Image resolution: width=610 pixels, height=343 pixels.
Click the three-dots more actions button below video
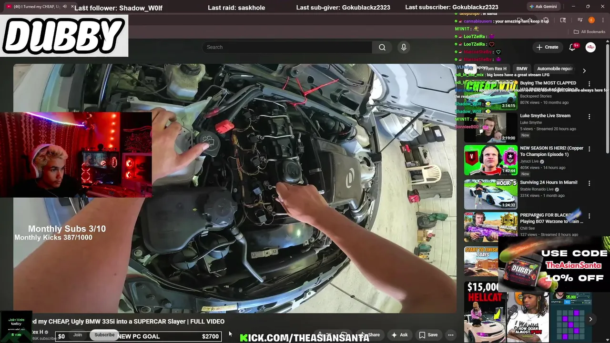tap(450, 335)
